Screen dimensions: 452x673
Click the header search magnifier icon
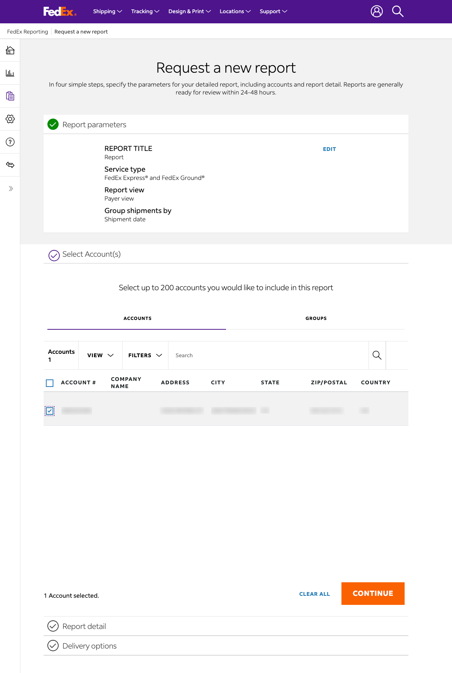397,11
